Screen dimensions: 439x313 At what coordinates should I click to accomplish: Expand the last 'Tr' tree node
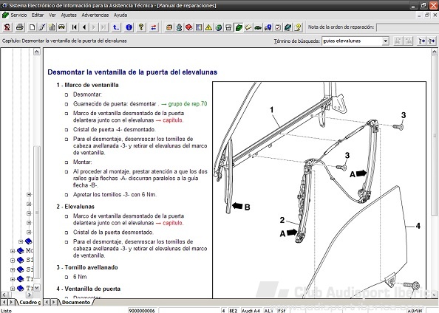(13, 289)
